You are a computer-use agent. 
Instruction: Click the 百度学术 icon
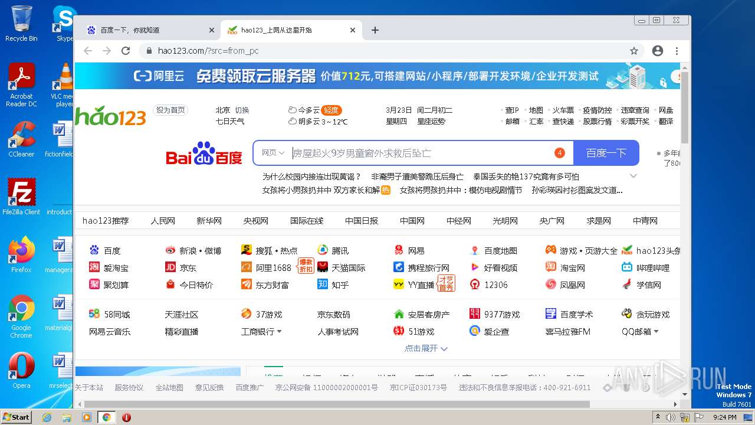click(551, 314)
